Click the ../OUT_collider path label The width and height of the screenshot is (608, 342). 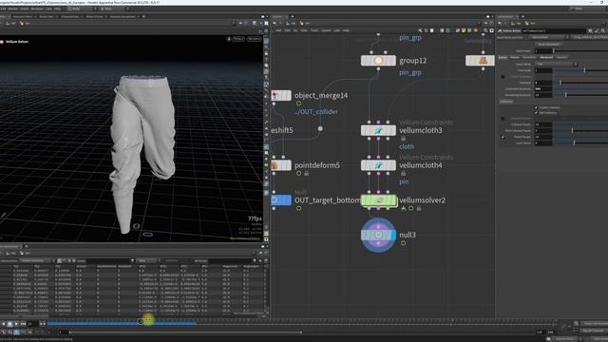[316, 112]
